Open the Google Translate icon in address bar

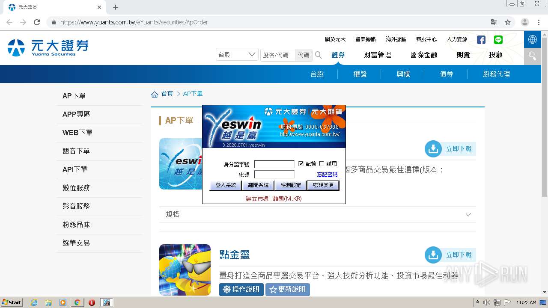(494, 22)
